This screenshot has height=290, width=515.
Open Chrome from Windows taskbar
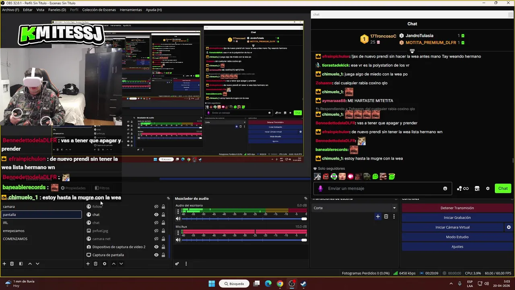pos(280,284)
